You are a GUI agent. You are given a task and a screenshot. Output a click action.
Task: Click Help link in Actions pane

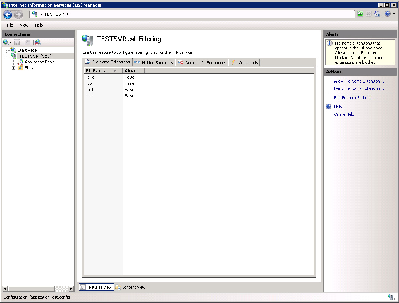[338, 107]
